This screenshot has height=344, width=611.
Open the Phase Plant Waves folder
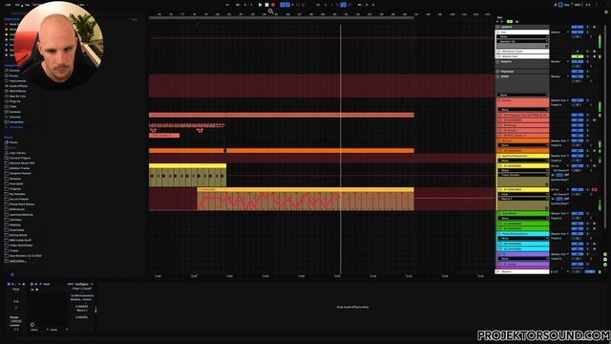(22, 204)
